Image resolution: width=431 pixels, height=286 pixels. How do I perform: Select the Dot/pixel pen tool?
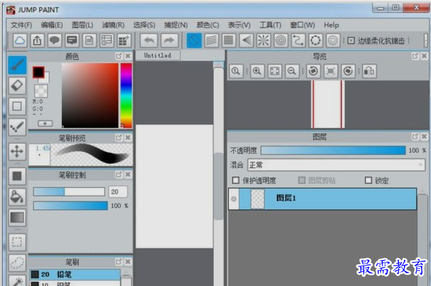(17, 127)
